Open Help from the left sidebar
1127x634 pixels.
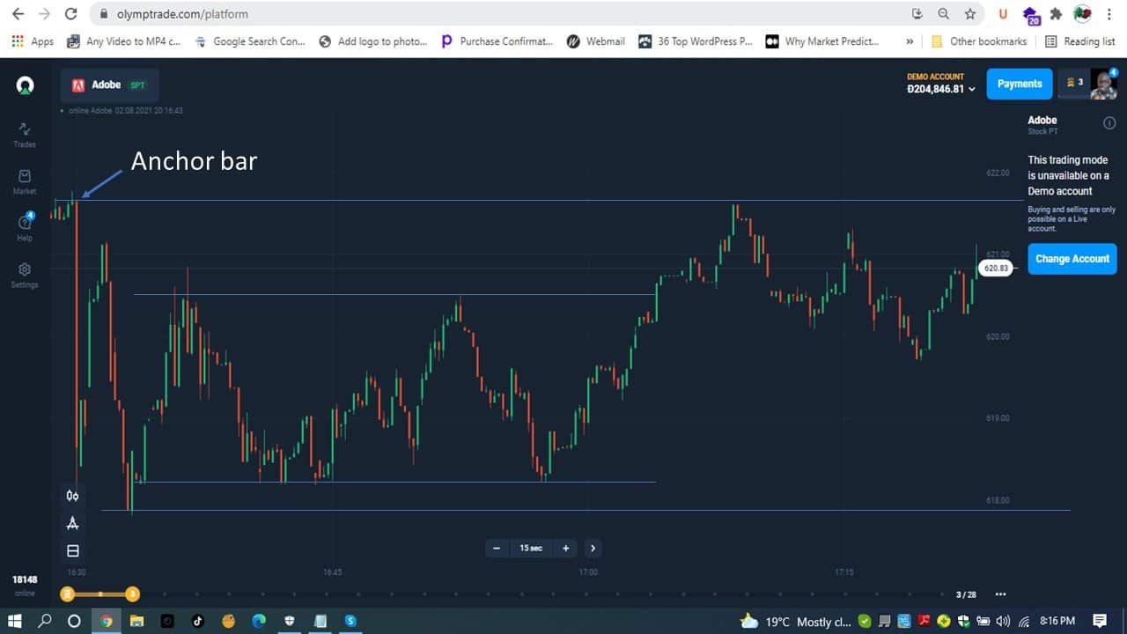point(24,229)
